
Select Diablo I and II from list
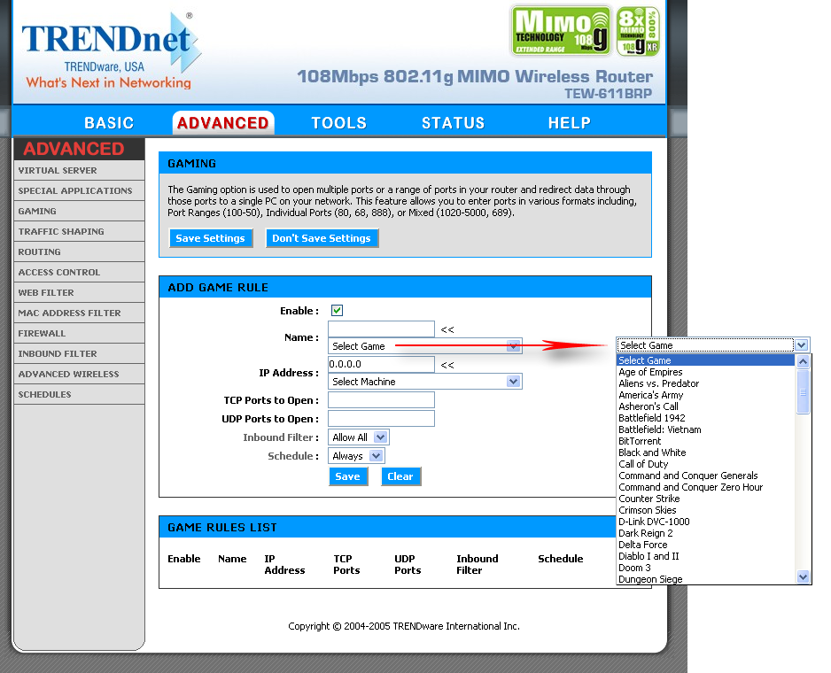pos(706,556)
